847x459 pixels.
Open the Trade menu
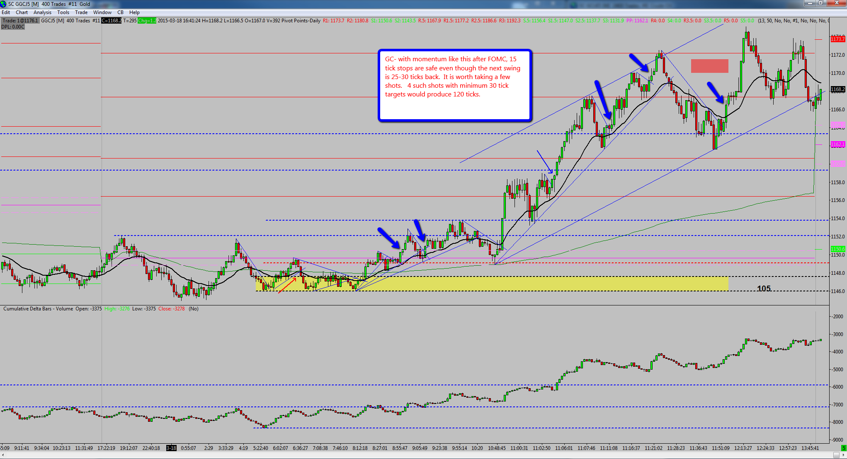(x=81, y=12)
